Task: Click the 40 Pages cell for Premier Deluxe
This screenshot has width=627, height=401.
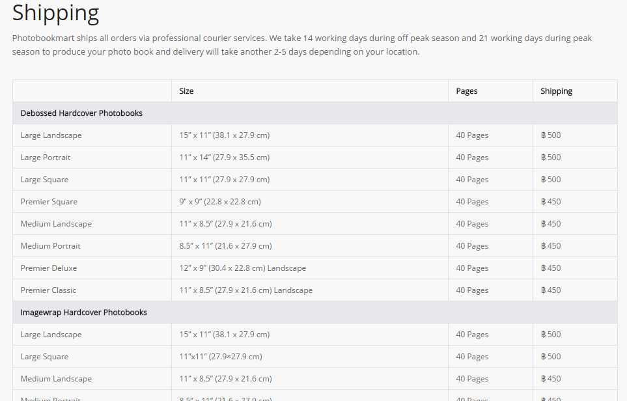Action: pyautogui.click(x=472, y=268)
